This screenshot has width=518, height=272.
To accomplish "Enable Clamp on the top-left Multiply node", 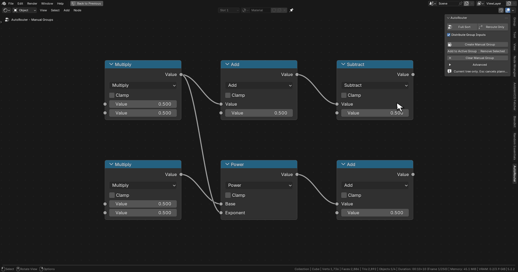I will 112,95.
